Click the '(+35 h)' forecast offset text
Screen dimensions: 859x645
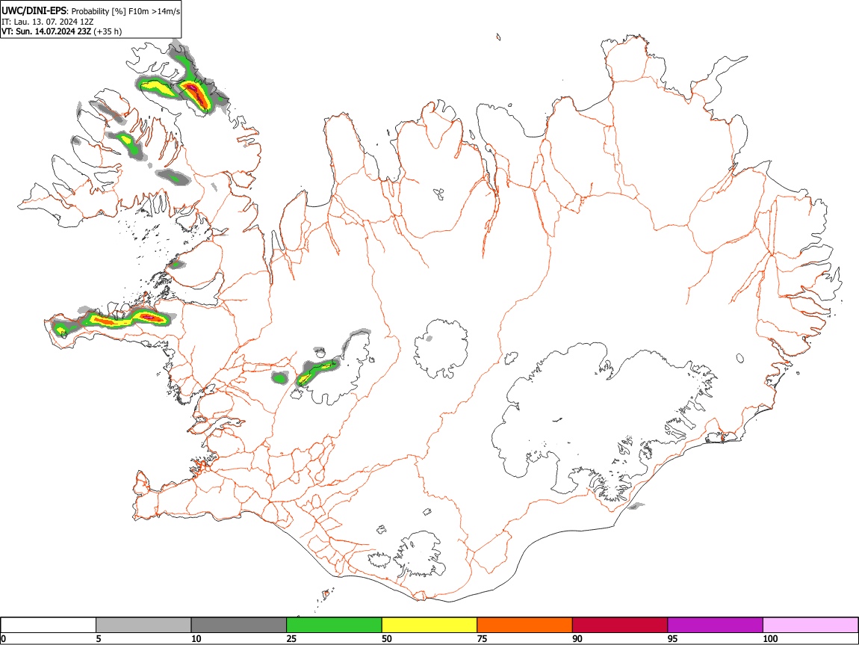pos(108,31)
